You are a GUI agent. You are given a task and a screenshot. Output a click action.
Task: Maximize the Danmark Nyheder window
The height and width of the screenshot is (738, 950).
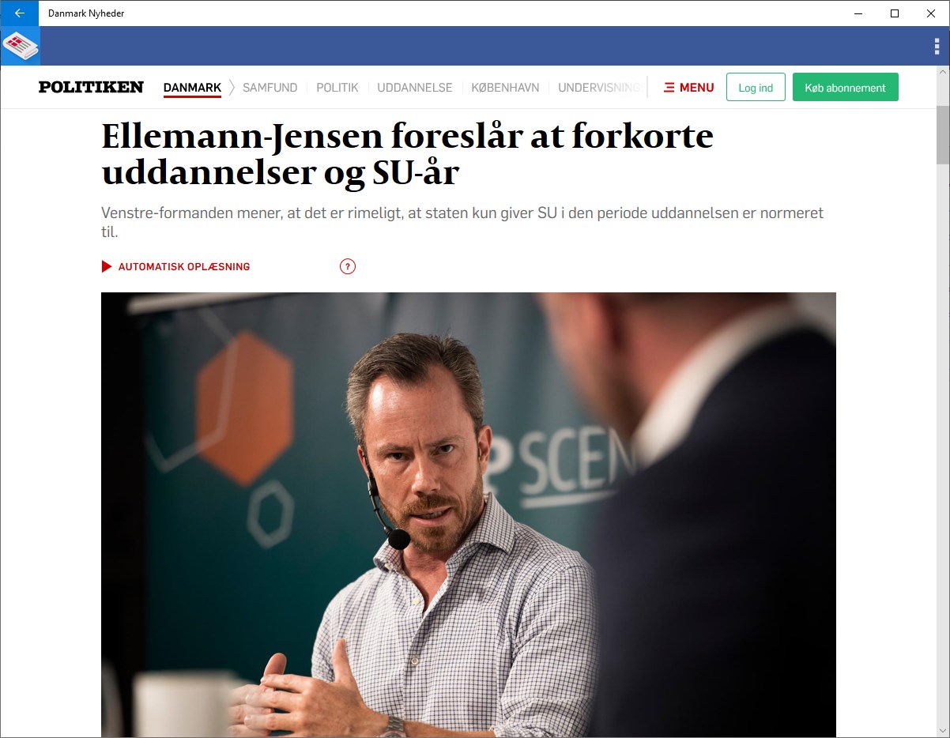pyautogui.click(x=895, y=13)
